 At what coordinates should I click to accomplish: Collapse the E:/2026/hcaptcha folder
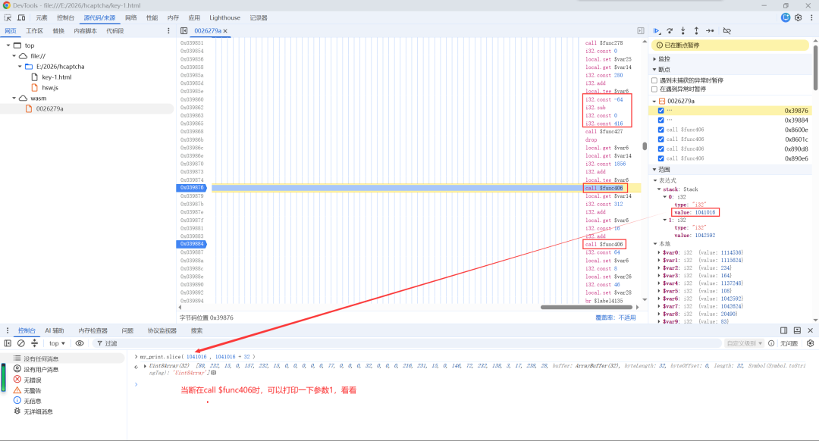20,67
